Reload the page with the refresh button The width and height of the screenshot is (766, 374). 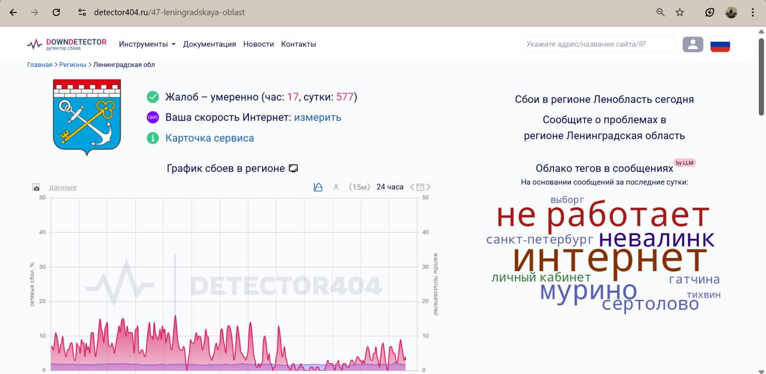[x=56, y=13]
